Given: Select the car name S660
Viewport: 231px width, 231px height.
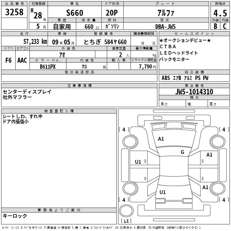Looking at the screenshot, I should [74, 13].
